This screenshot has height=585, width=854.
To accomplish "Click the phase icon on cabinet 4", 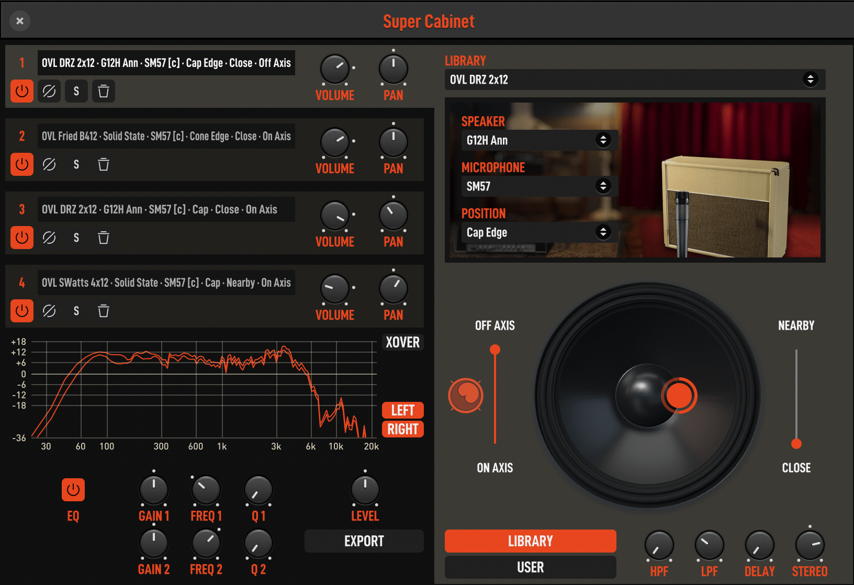I will 49,311.
